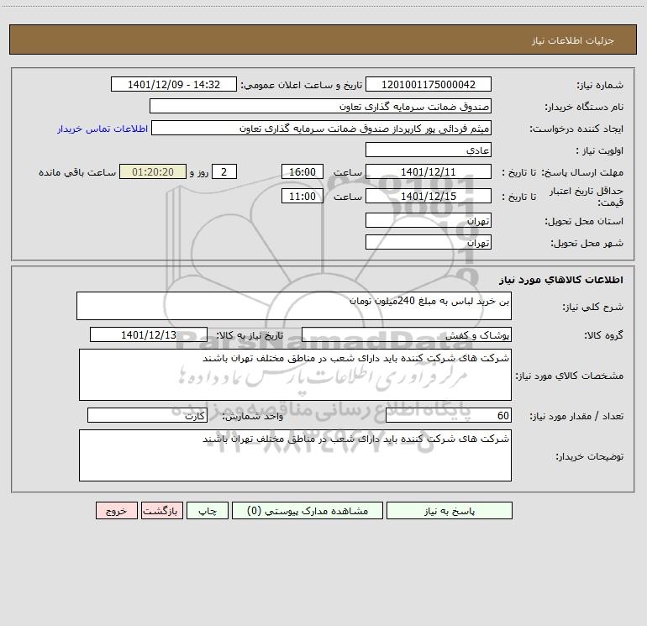Image resolution: width=647 pixels, height=626 pixels.
Task: Click the request creator field میثم فردائی پور
Action: click(x=321, y=128)
